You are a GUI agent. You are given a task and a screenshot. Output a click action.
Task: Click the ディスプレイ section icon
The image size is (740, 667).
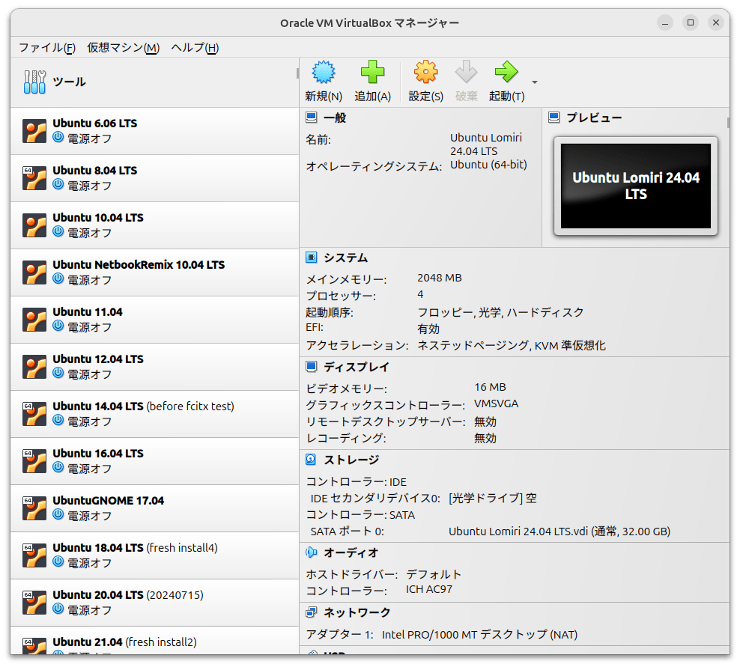point(312,367)
